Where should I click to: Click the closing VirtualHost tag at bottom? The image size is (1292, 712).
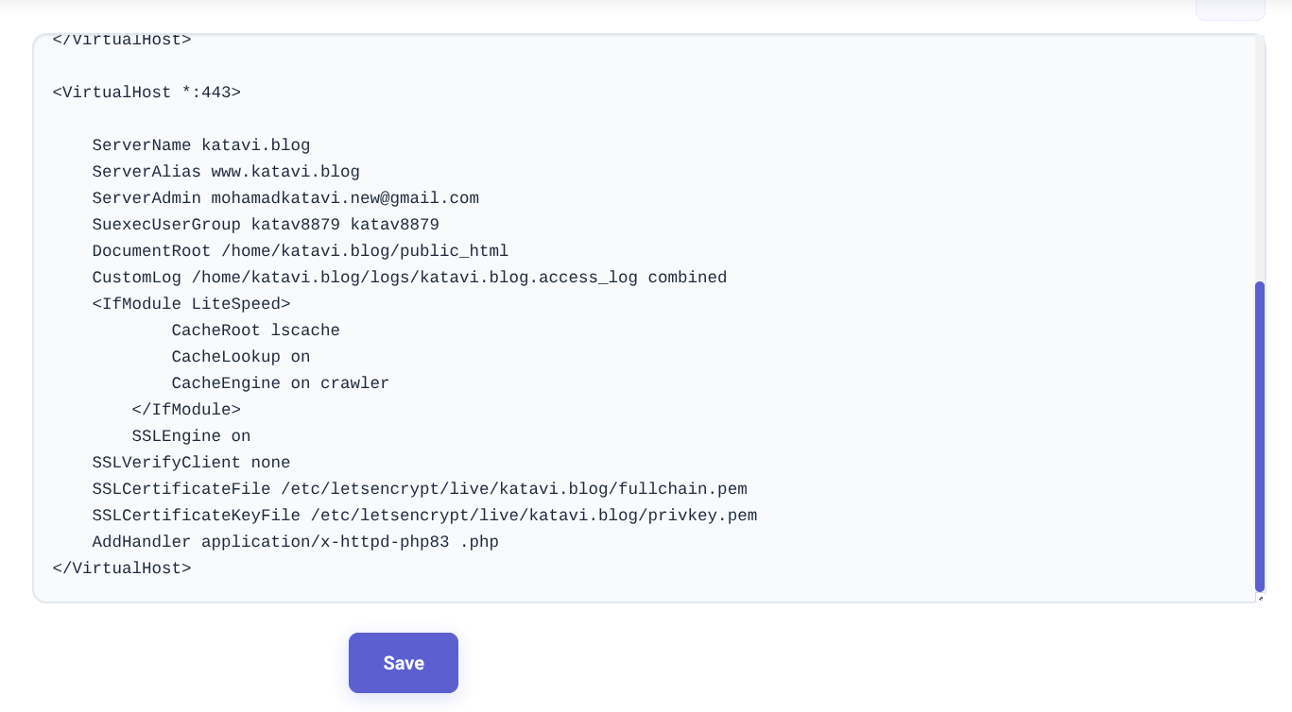[121, 568]
